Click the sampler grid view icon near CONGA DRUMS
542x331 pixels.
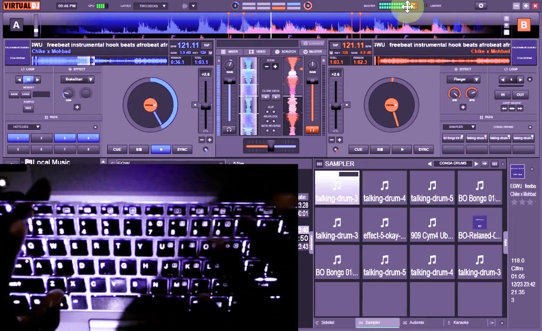[495, 164]
